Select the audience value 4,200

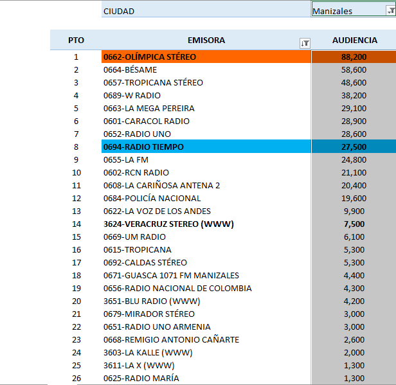coord(354,301)
